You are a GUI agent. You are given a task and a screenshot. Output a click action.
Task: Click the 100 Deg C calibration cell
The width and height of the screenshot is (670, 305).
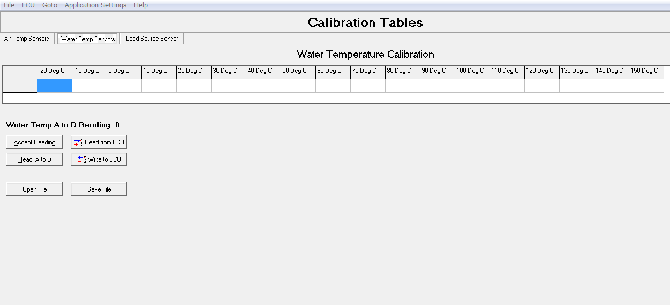click(x=472, y=86)
